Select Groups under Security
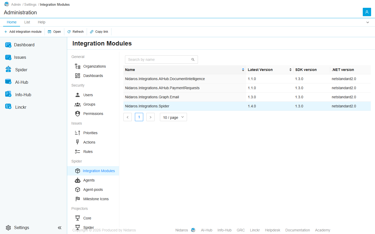375x234 pixels. pos(93,104)
